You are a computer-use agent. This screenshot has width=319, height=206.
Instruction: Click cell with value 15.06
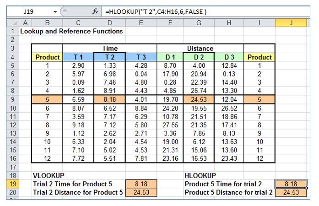click(x=199, y=150)
